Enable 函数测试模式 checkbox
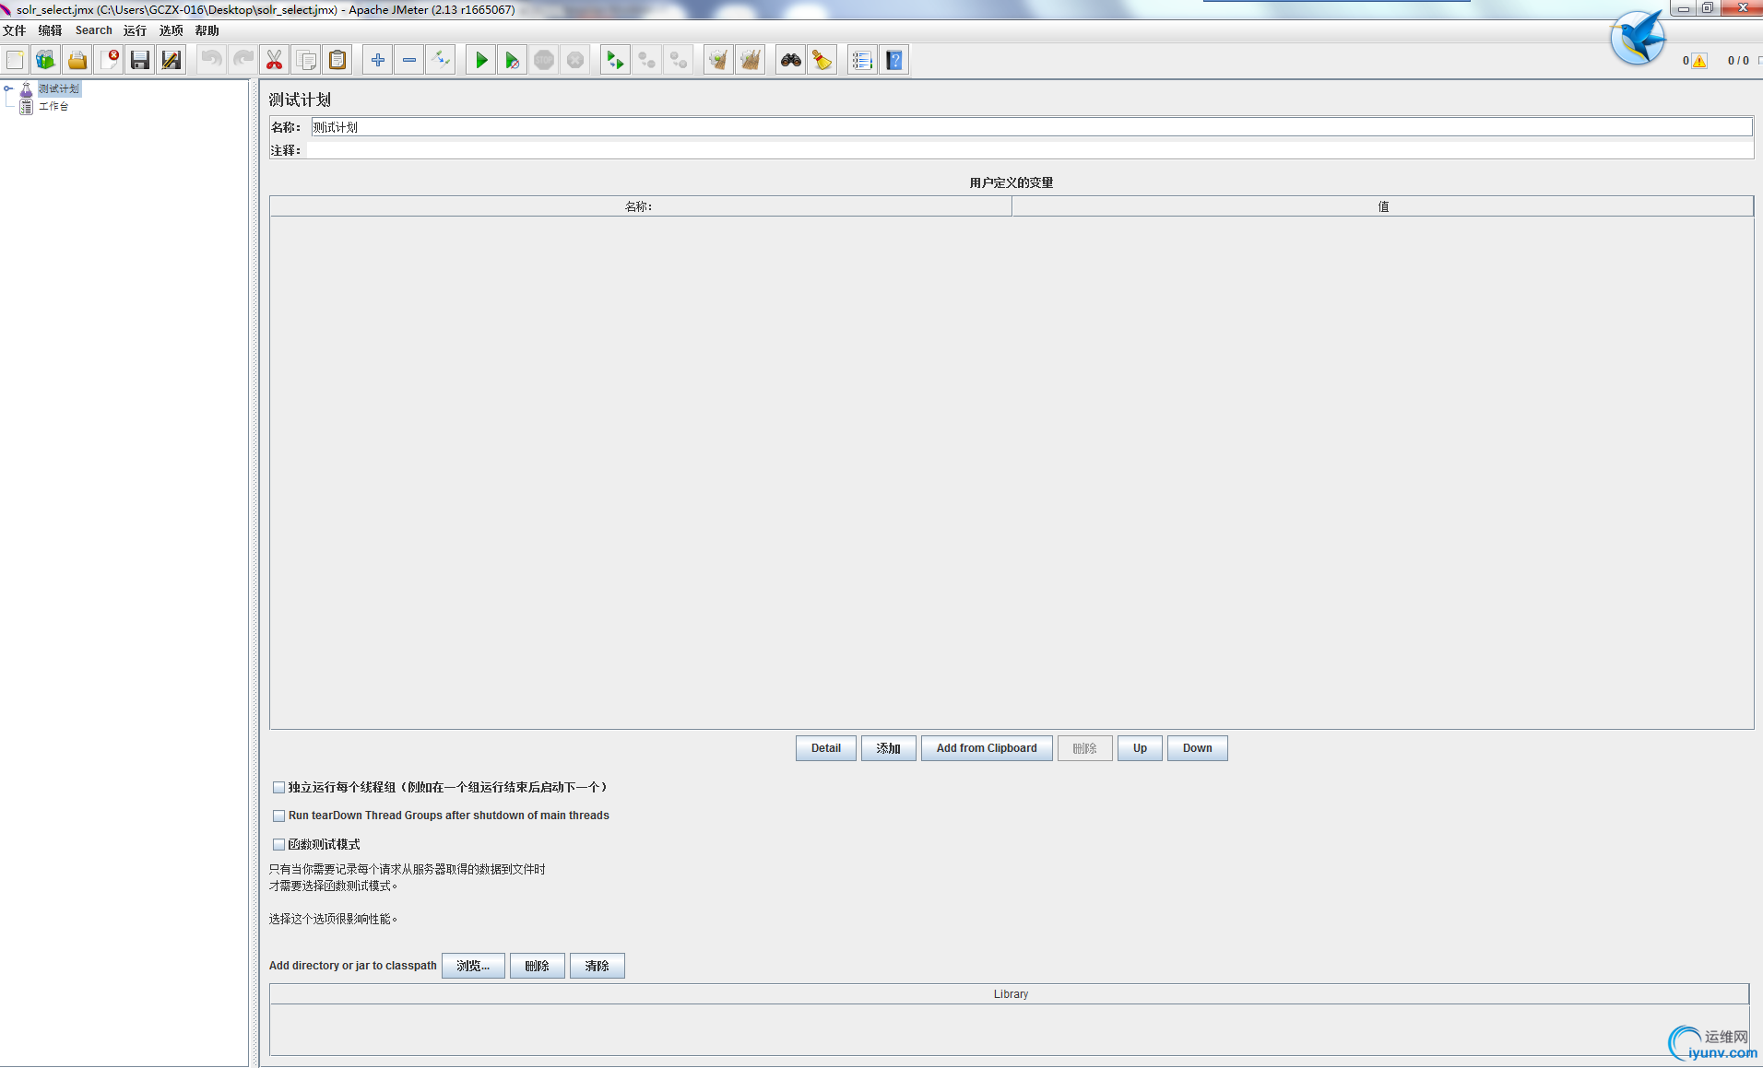Screen dimensions: 1763x1068 point(278,844)
